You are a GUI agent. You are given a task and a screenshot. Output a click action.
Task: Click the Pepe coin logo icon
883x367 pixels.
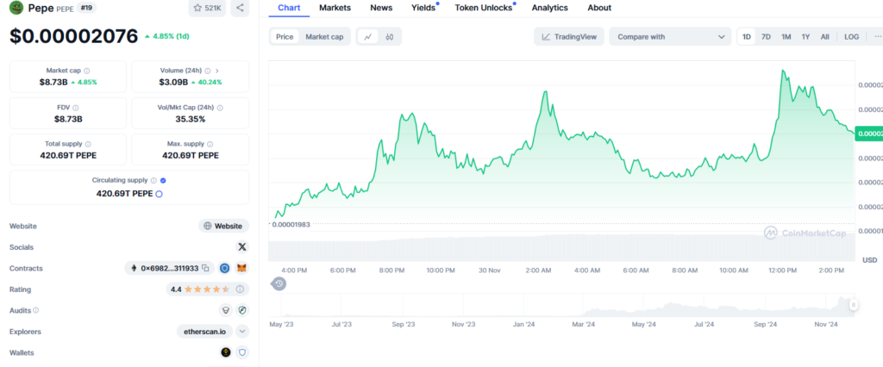[x=16, y=8]
